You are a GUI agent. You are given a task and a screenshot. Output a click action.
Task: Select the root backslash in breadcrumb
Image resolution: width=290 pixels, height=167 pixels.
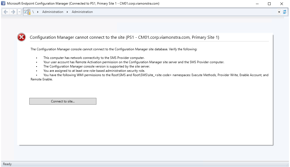(x=33, y=12)
